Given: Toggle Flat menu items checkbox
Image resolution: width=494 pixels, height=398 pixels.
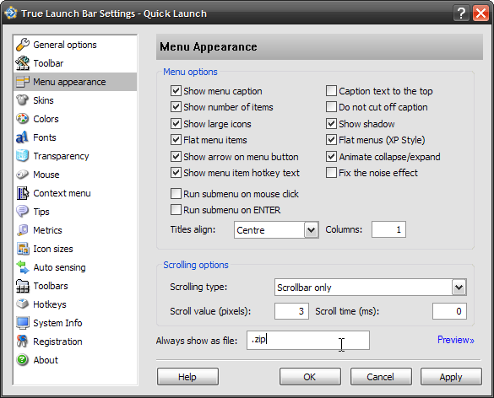Looking at the screenshot, I should tap(176, 140).
